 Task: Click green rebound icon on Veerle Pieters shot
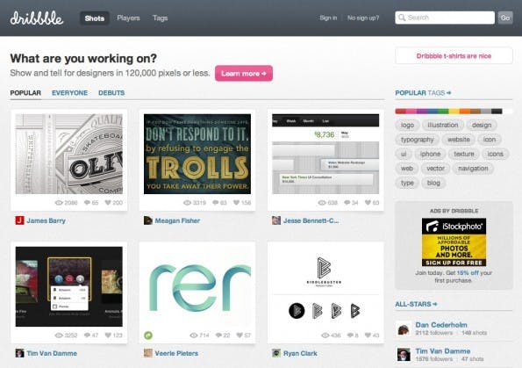pos(148,336)
